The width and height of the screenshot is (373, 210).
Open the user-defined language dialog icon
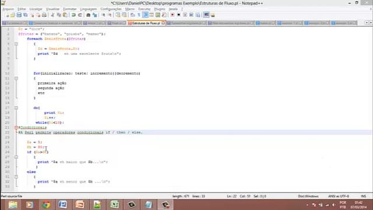[x=152, y=15]
